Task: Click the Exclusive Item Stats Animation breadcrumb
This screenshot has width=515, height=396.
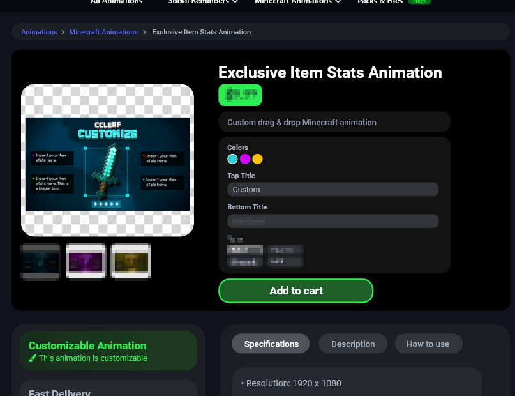Action: coord(201,32)
